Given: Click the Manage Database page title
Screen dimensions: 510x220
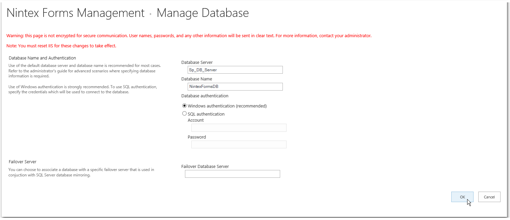Looking at the screenshot, I should point(203,13).
